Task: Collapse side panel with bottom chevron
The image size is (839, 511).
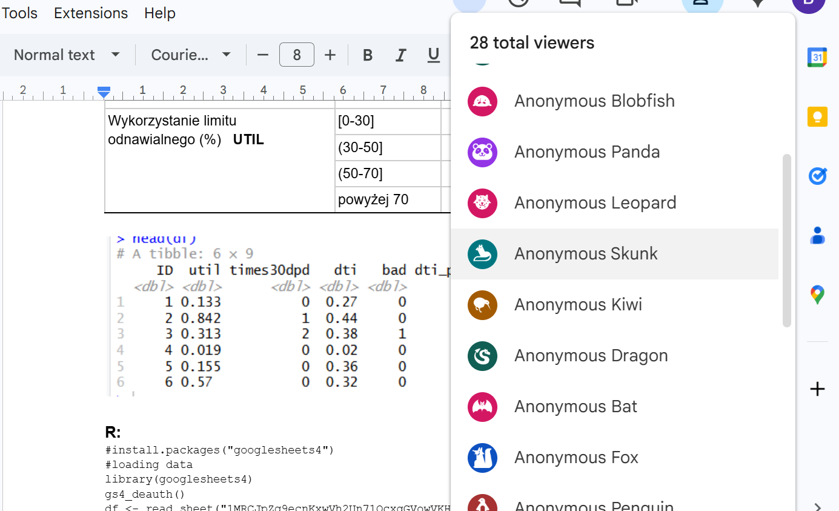Action: click(x=817, y=506)
